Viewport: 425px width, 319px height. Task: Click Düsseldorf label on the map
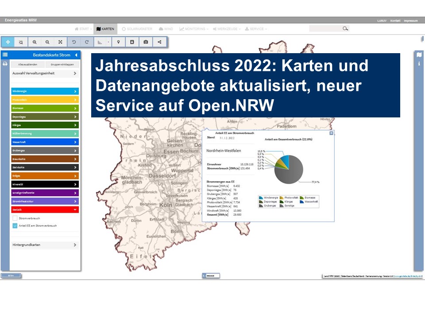(162, 176)
